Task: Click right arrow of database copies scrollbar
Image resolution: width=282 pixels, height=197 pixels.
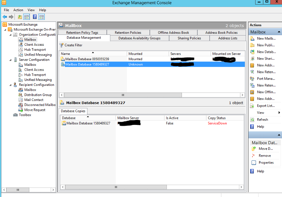Action: (x=241, y=187)
